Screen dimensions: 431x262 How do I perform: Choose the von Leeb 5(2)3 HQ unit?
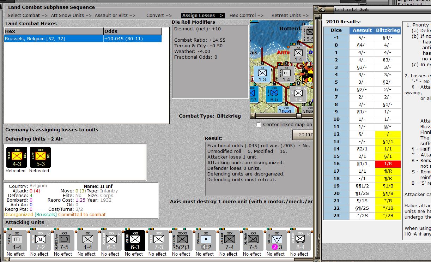(182, 241)
